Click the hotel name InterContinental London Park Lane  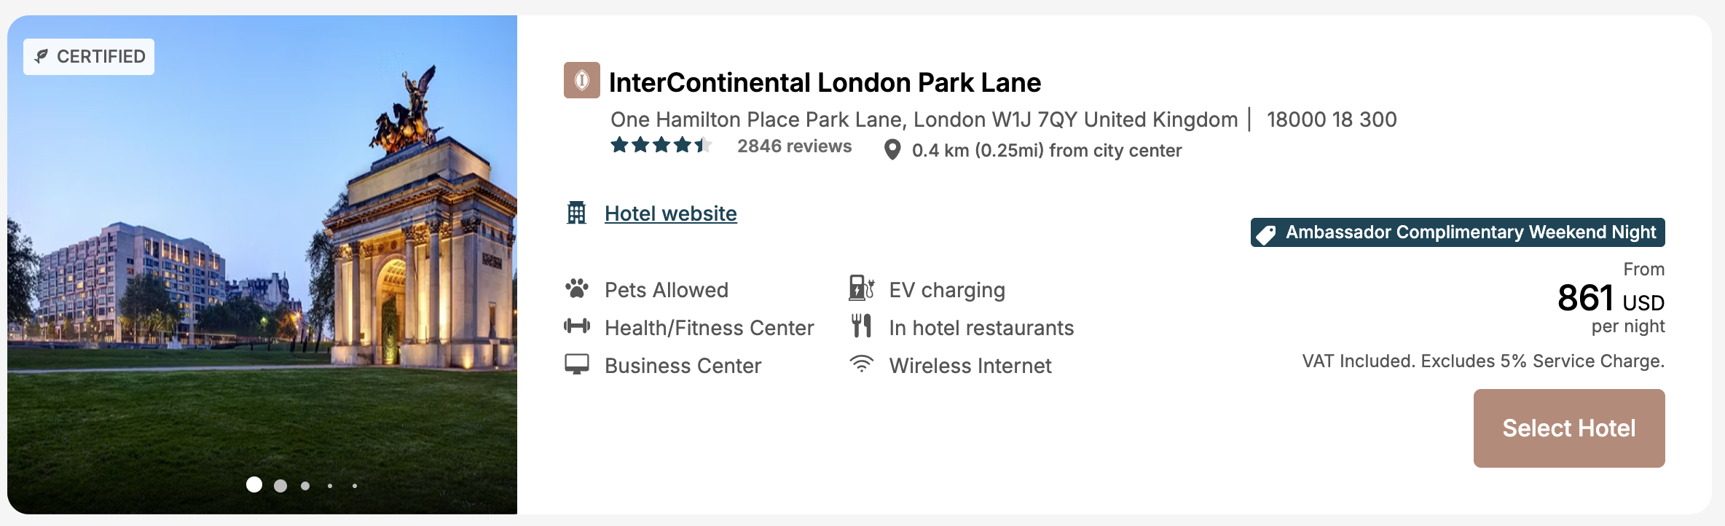(x=825, y=82)
